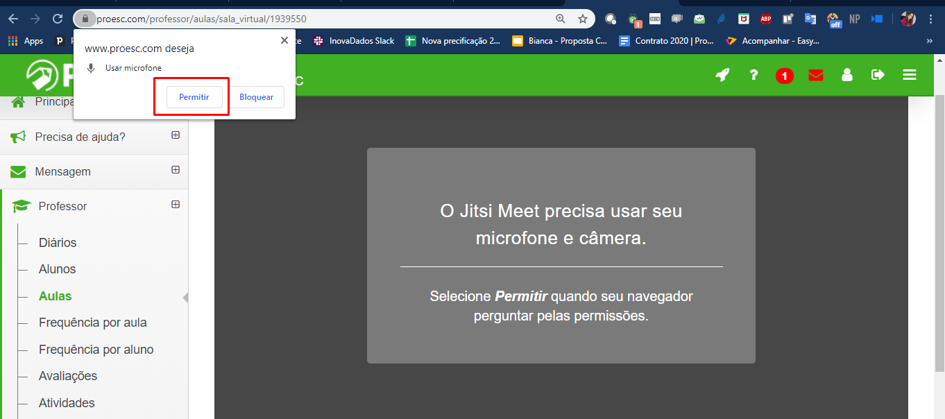Reload the current page

coord(58,19)
